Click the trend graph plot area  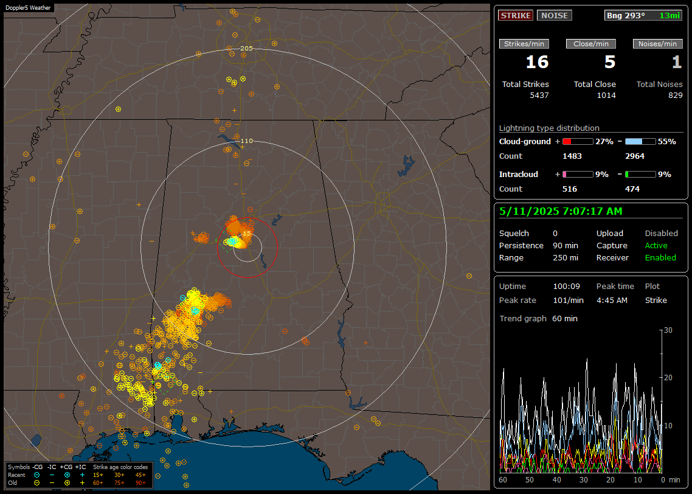pos(581,402)
